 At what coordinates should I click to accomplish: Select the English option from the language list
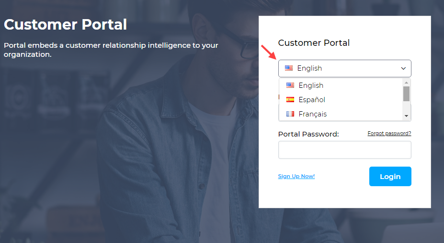tap(311, 85)
